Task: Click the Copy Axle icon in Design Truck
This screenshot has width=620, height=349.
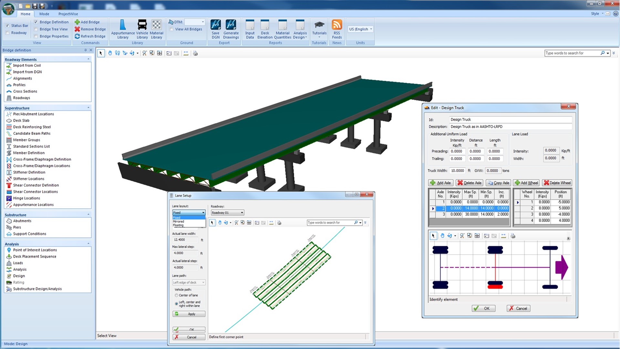Action: [x=498, y=183]
